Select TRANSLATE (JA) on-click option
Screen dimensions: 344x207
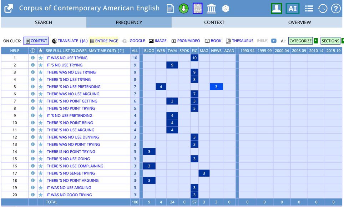[x=70, y=41]
